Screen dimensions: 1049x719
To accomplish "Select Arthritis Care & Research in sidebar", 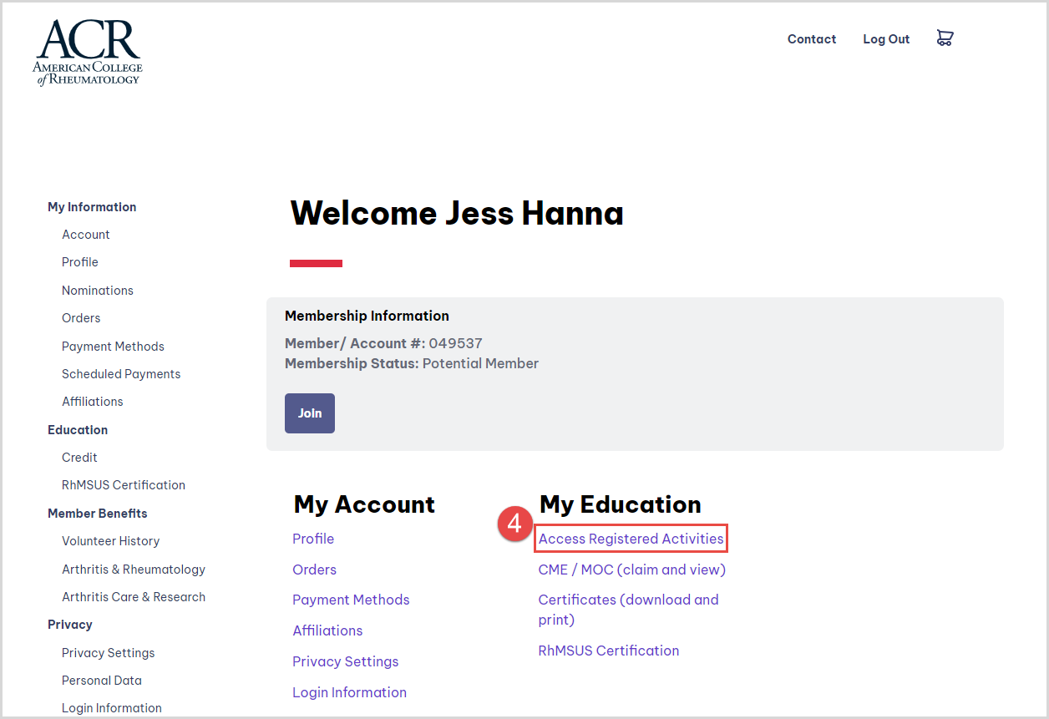I will click(x=134, y=597).
